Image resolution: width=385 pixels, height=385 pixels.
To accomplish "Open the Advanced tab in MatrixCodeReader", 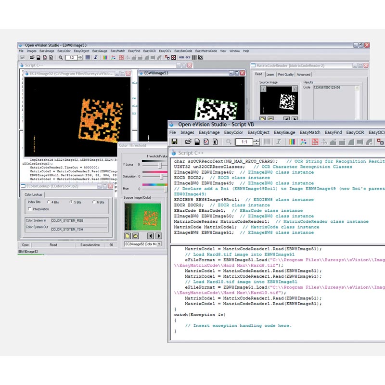I will pos(304,75).
